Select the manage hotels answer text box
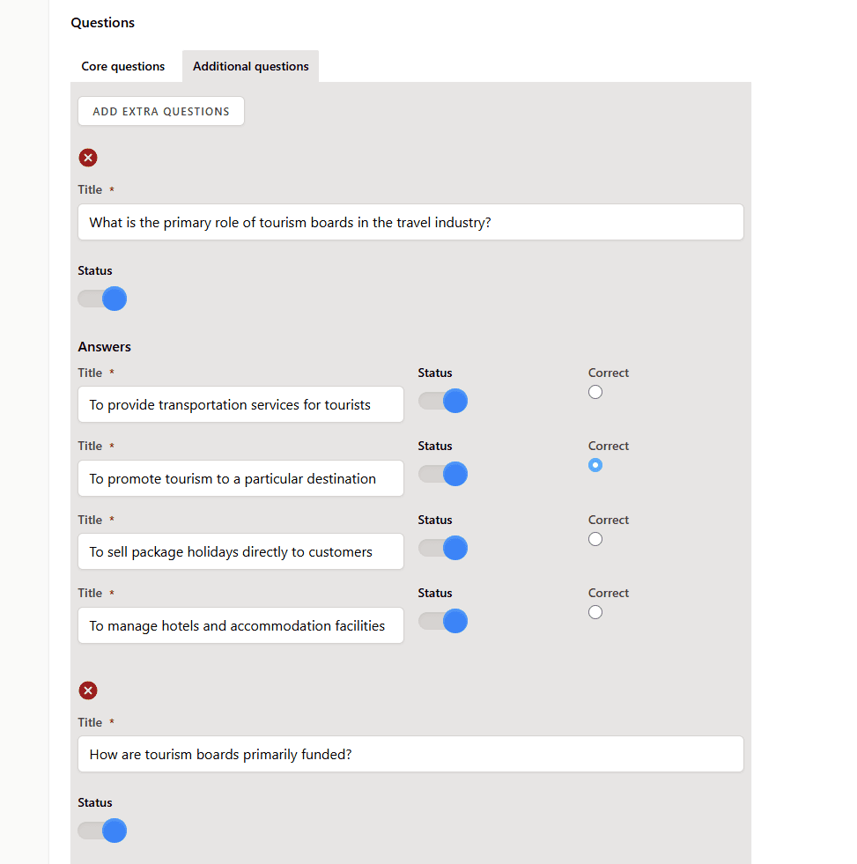This screenshot has width=857, height=864. (x=240, y=625)
